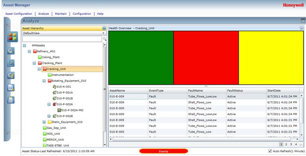Open the Maintain menu
Image resolution: width=306 pixels, height=156 pixels.
(61, 14)
